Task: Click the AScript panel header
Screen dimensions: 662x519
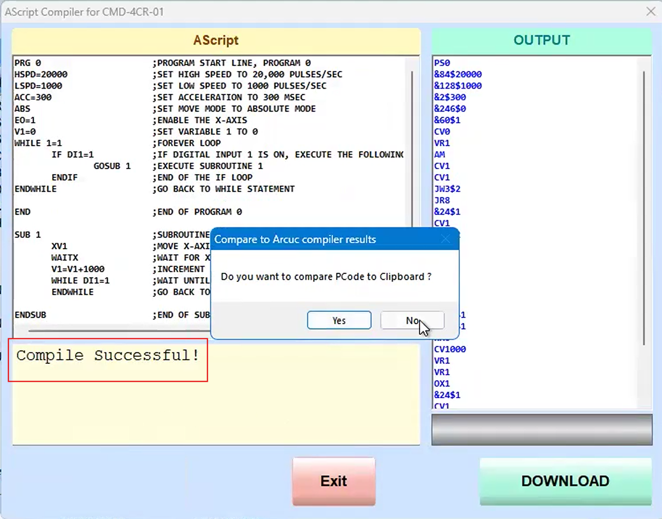Action: pos(216,41)
